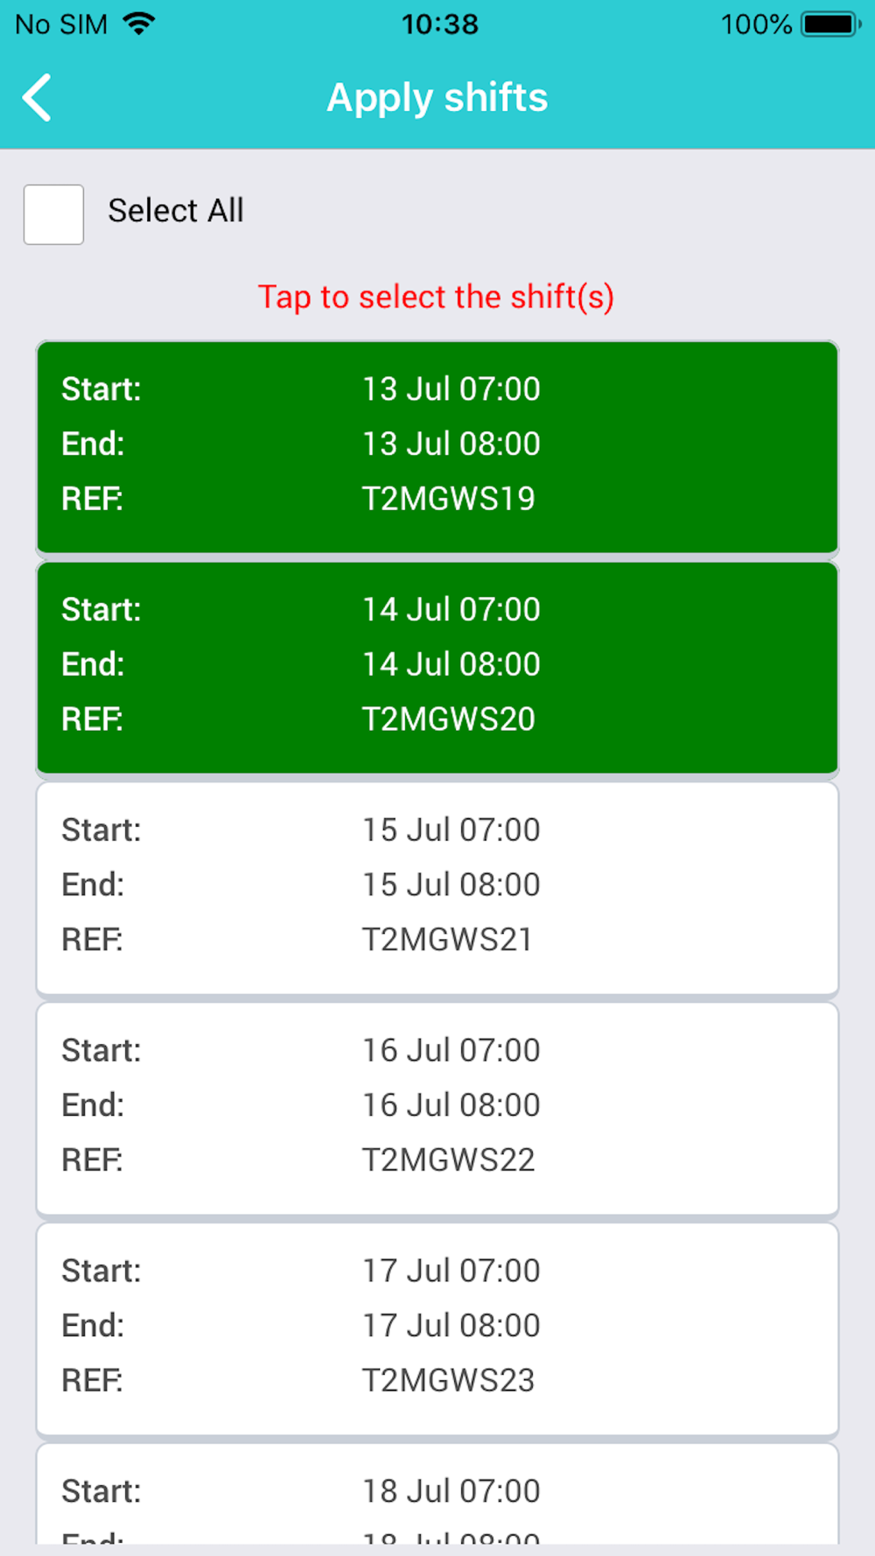The width and height of the screenshot is (875, 1556).
Task: Tap the Wi-Fi status icon
Action: click(139, 24)
